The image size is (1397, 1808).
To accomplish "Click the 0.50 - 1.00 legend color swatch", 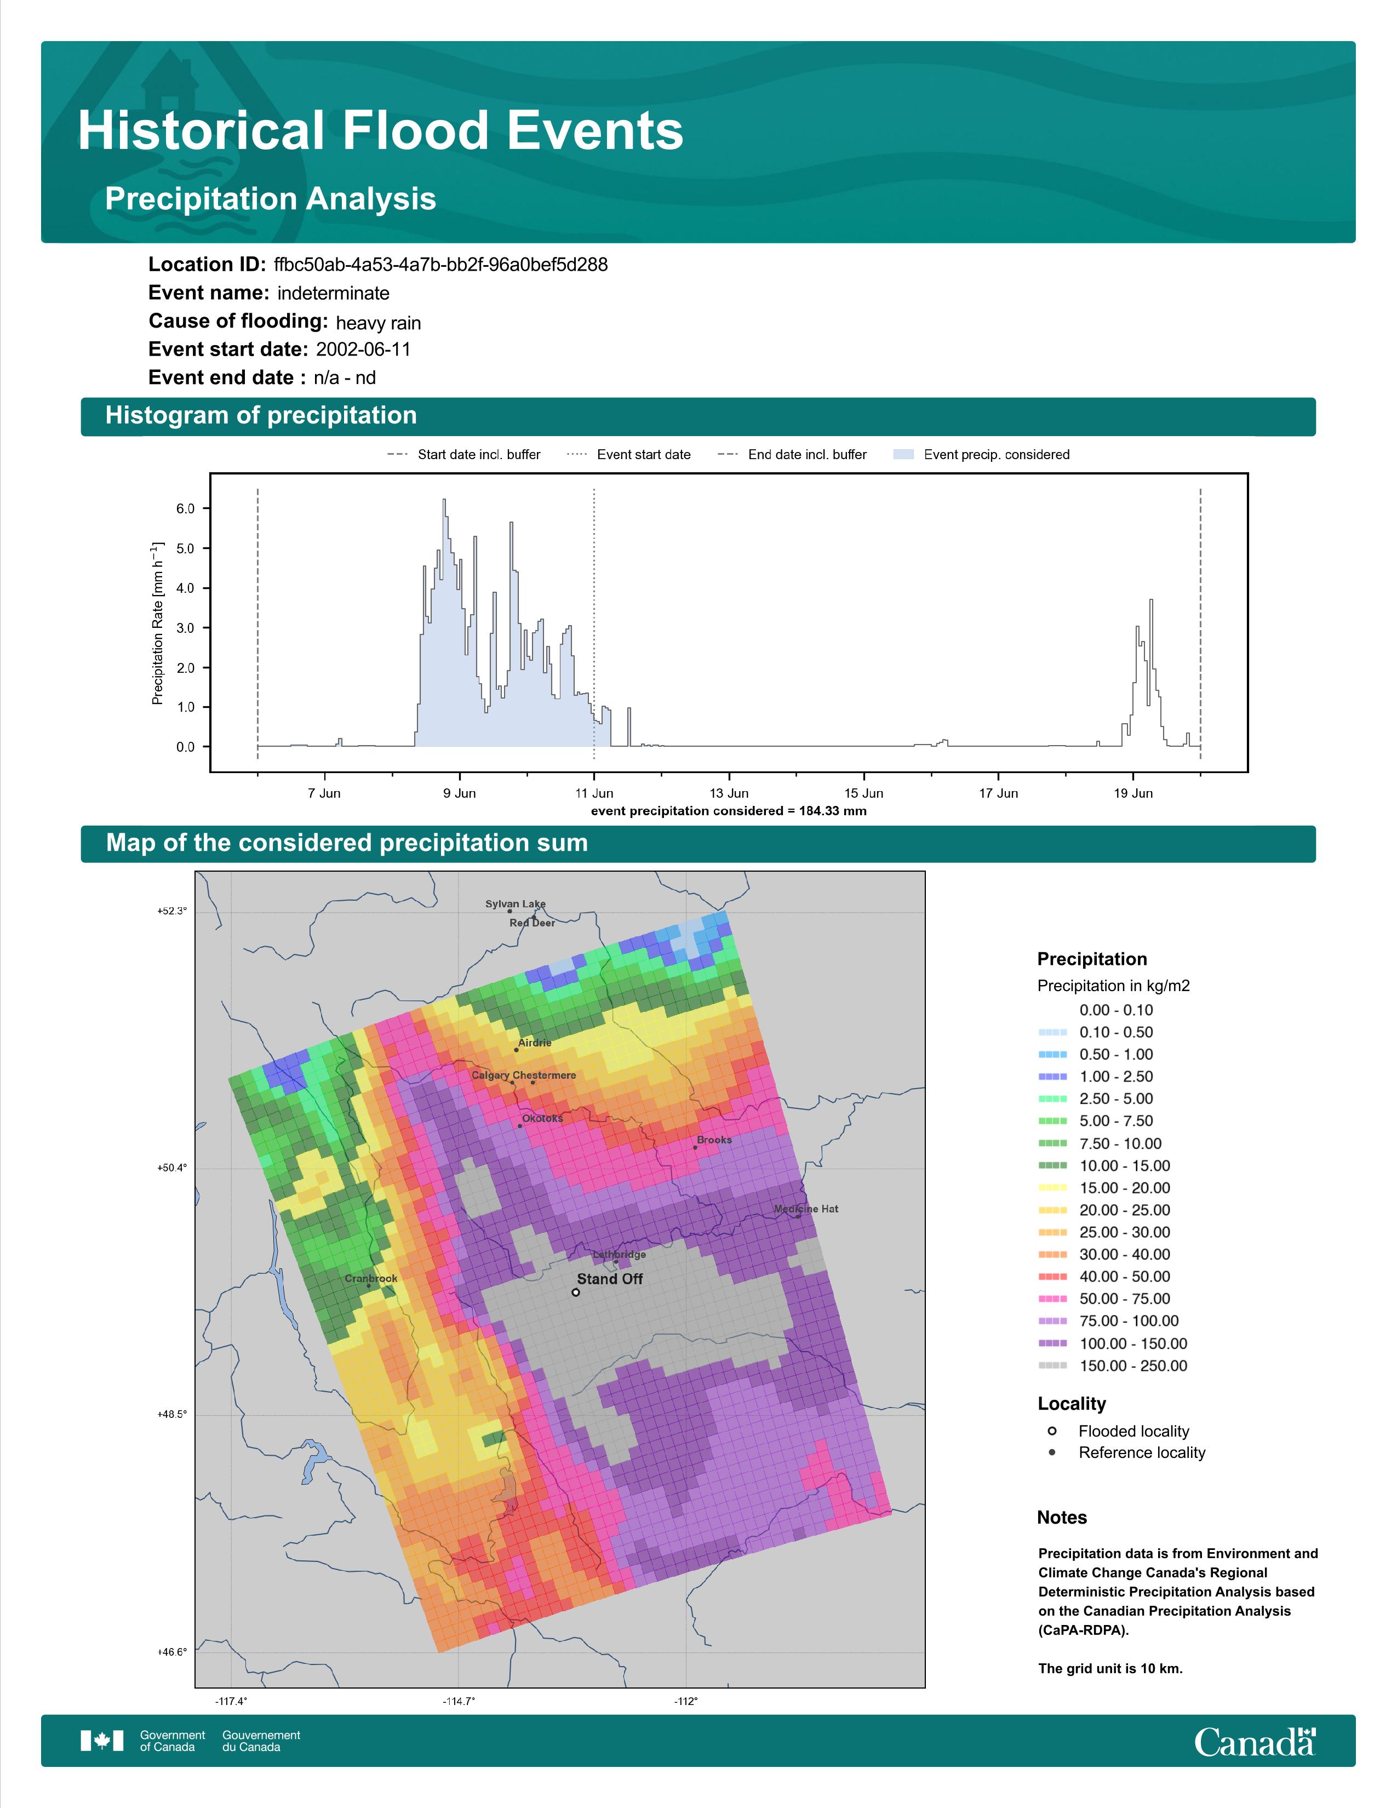I will [x=1052, y=1055].
